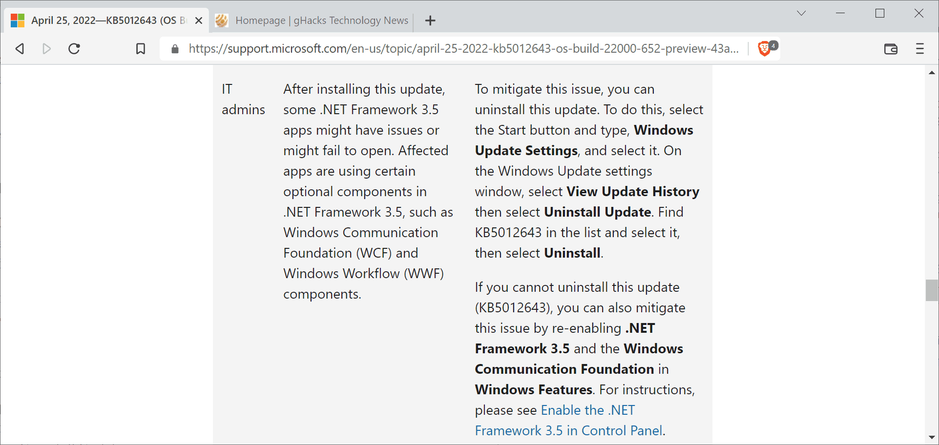Open the sidebar panel icon

(x=891, y=49)
